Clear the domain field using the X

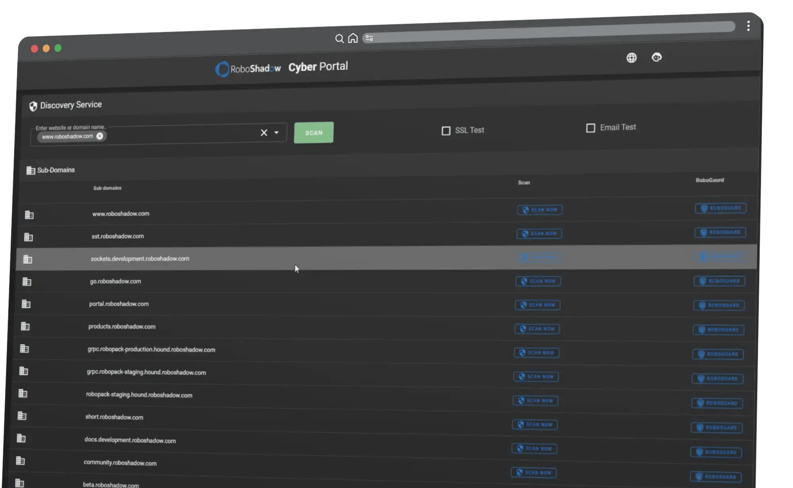click(x=264, y=133)
